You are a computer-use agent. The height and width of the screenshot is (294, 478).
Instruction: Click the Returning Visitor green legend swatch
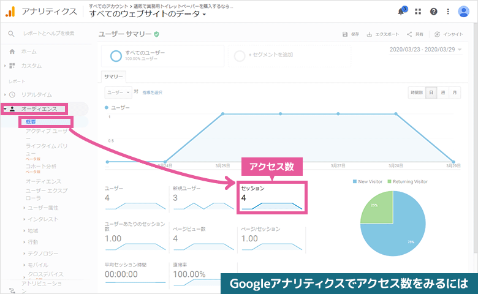coord(389,181)
